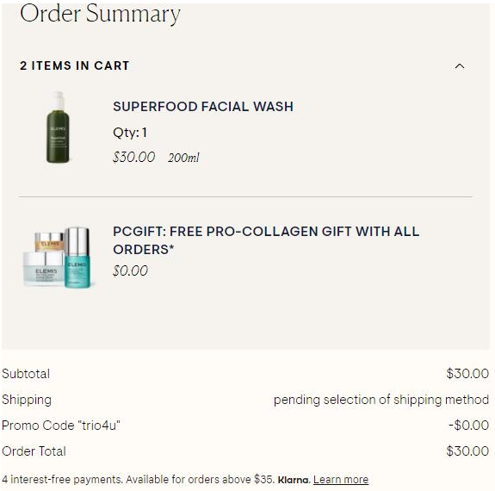Click the Pro-Collagen gift set image
Viewport: 495px width, 491px height.
pos(58,258)
